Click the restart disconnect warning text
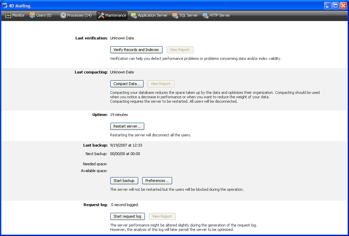The image size is (349, 236). click(x=150, y=135)
